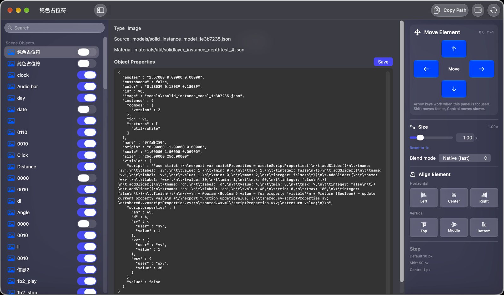Screen dimensions: 504x295
Task: Enable the date object toggle
Action: point(87,109)
